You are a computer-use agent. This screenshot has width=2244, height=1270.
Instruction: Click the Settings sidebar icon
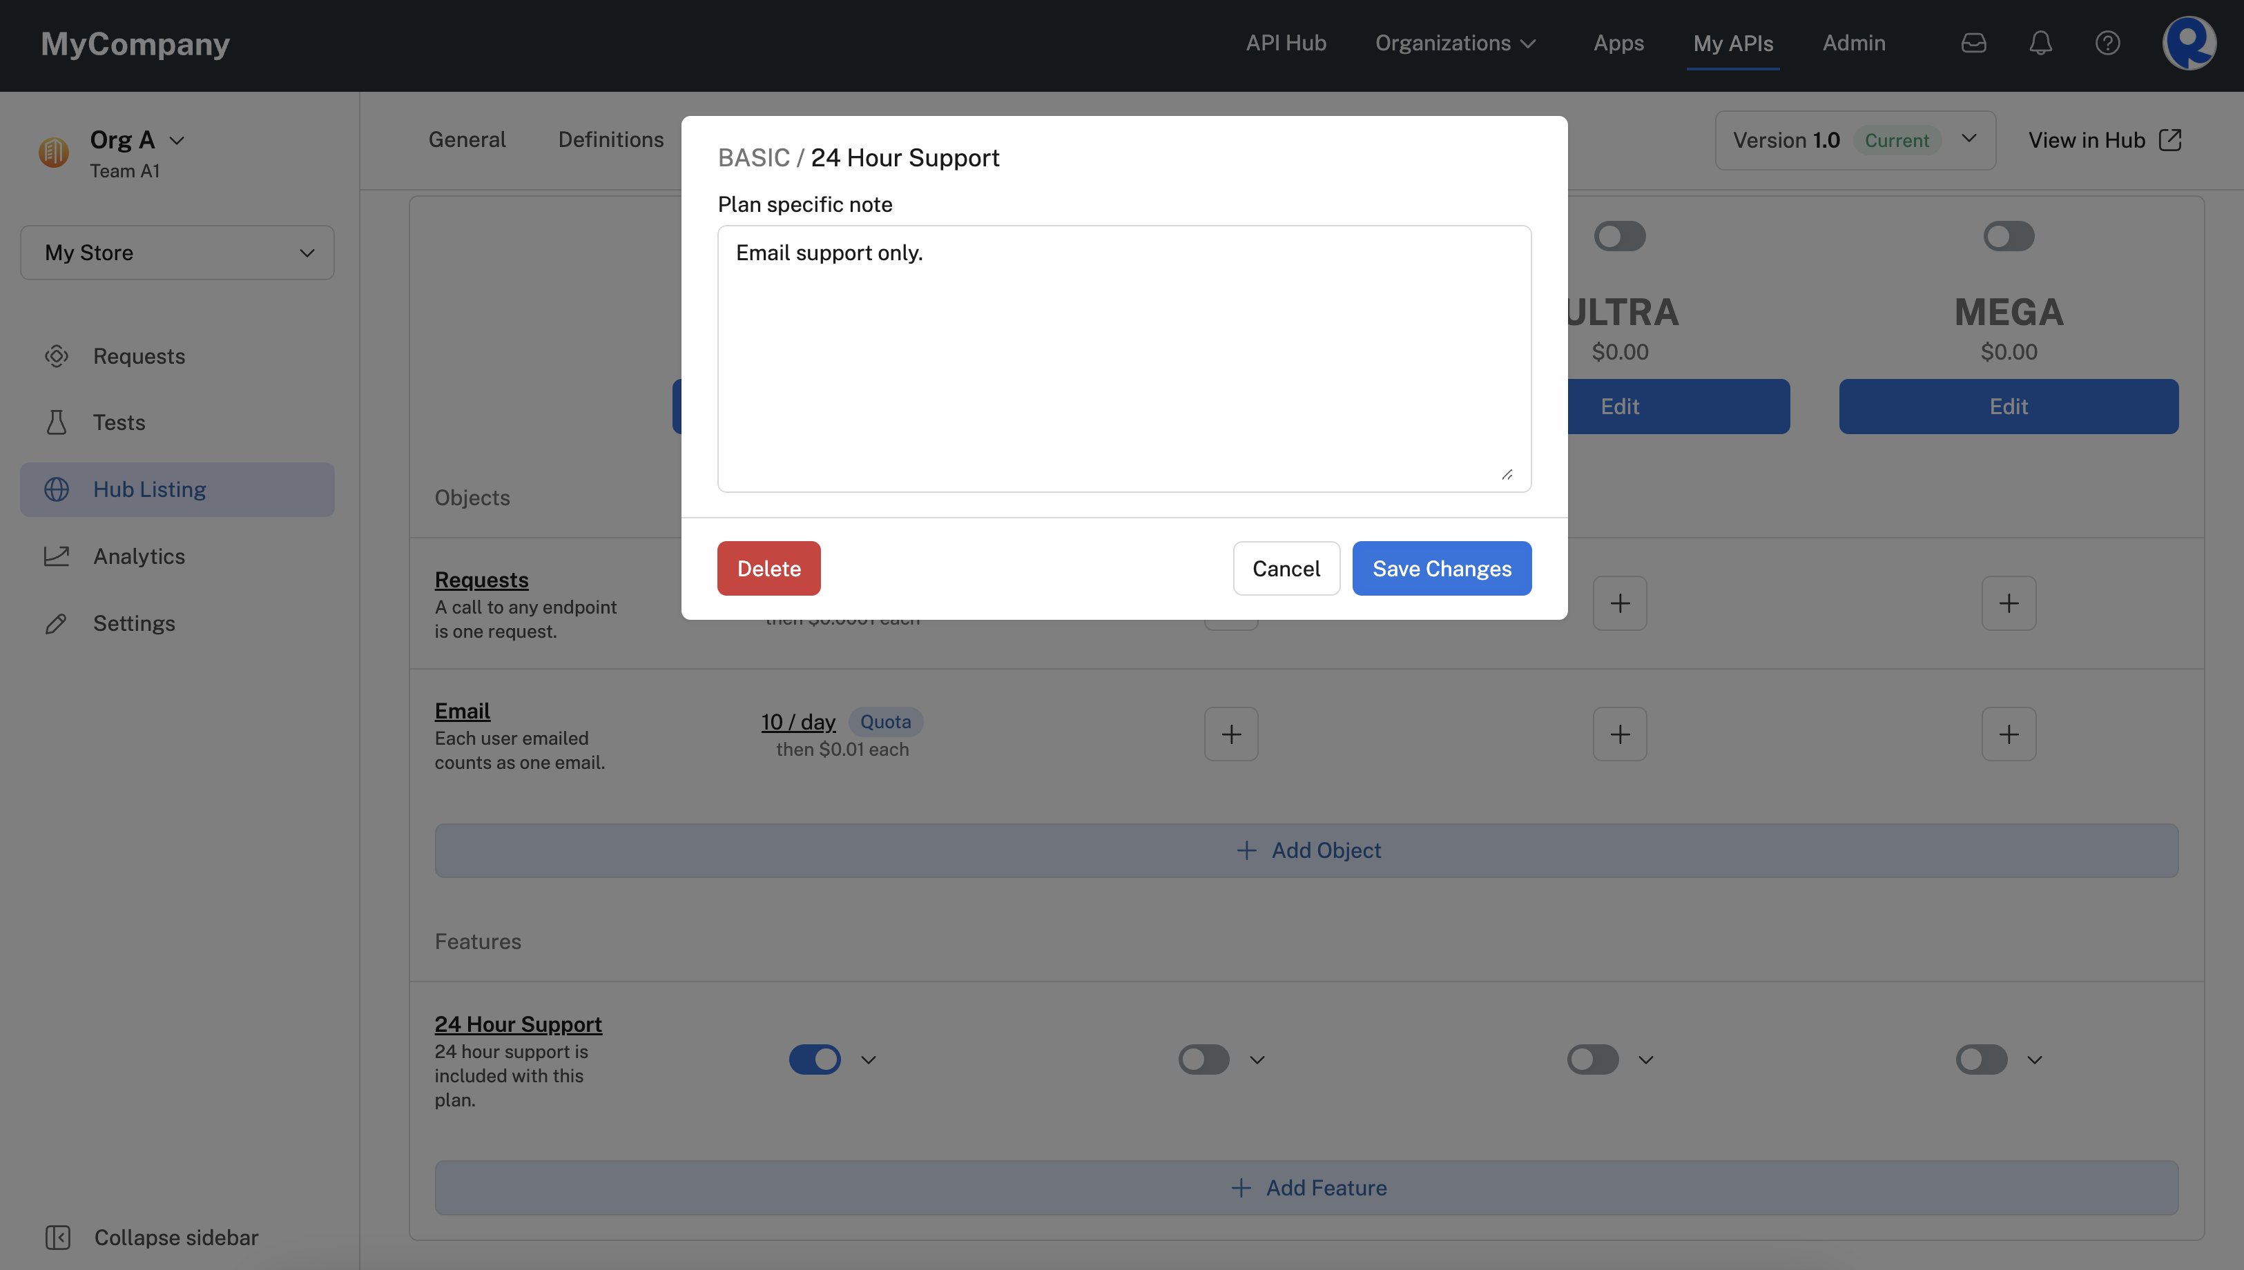(55, 624)
